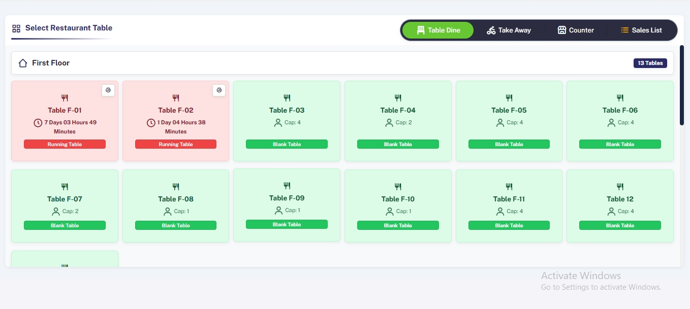
Task: Click person capacity icon on Table F-08
Action: 168,212
